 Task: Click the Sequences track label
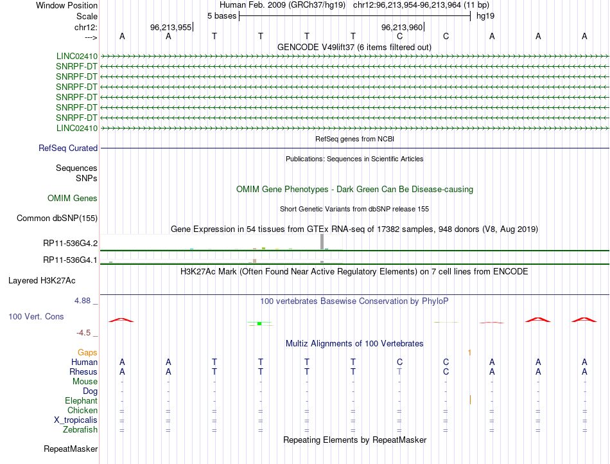pyautogui.click(x=76, y=168)
